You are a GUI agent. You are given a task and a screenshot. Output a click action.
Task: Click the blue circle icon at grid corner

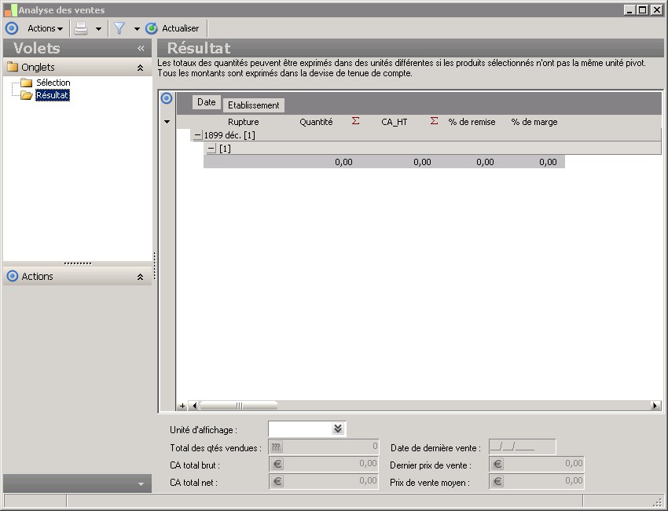(x=167, y=98)
